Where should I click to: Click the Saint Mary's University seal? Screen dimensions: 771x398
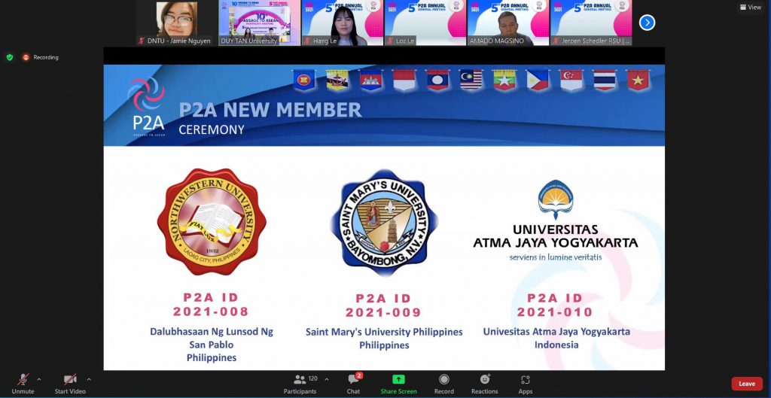(x=384, y=223)
